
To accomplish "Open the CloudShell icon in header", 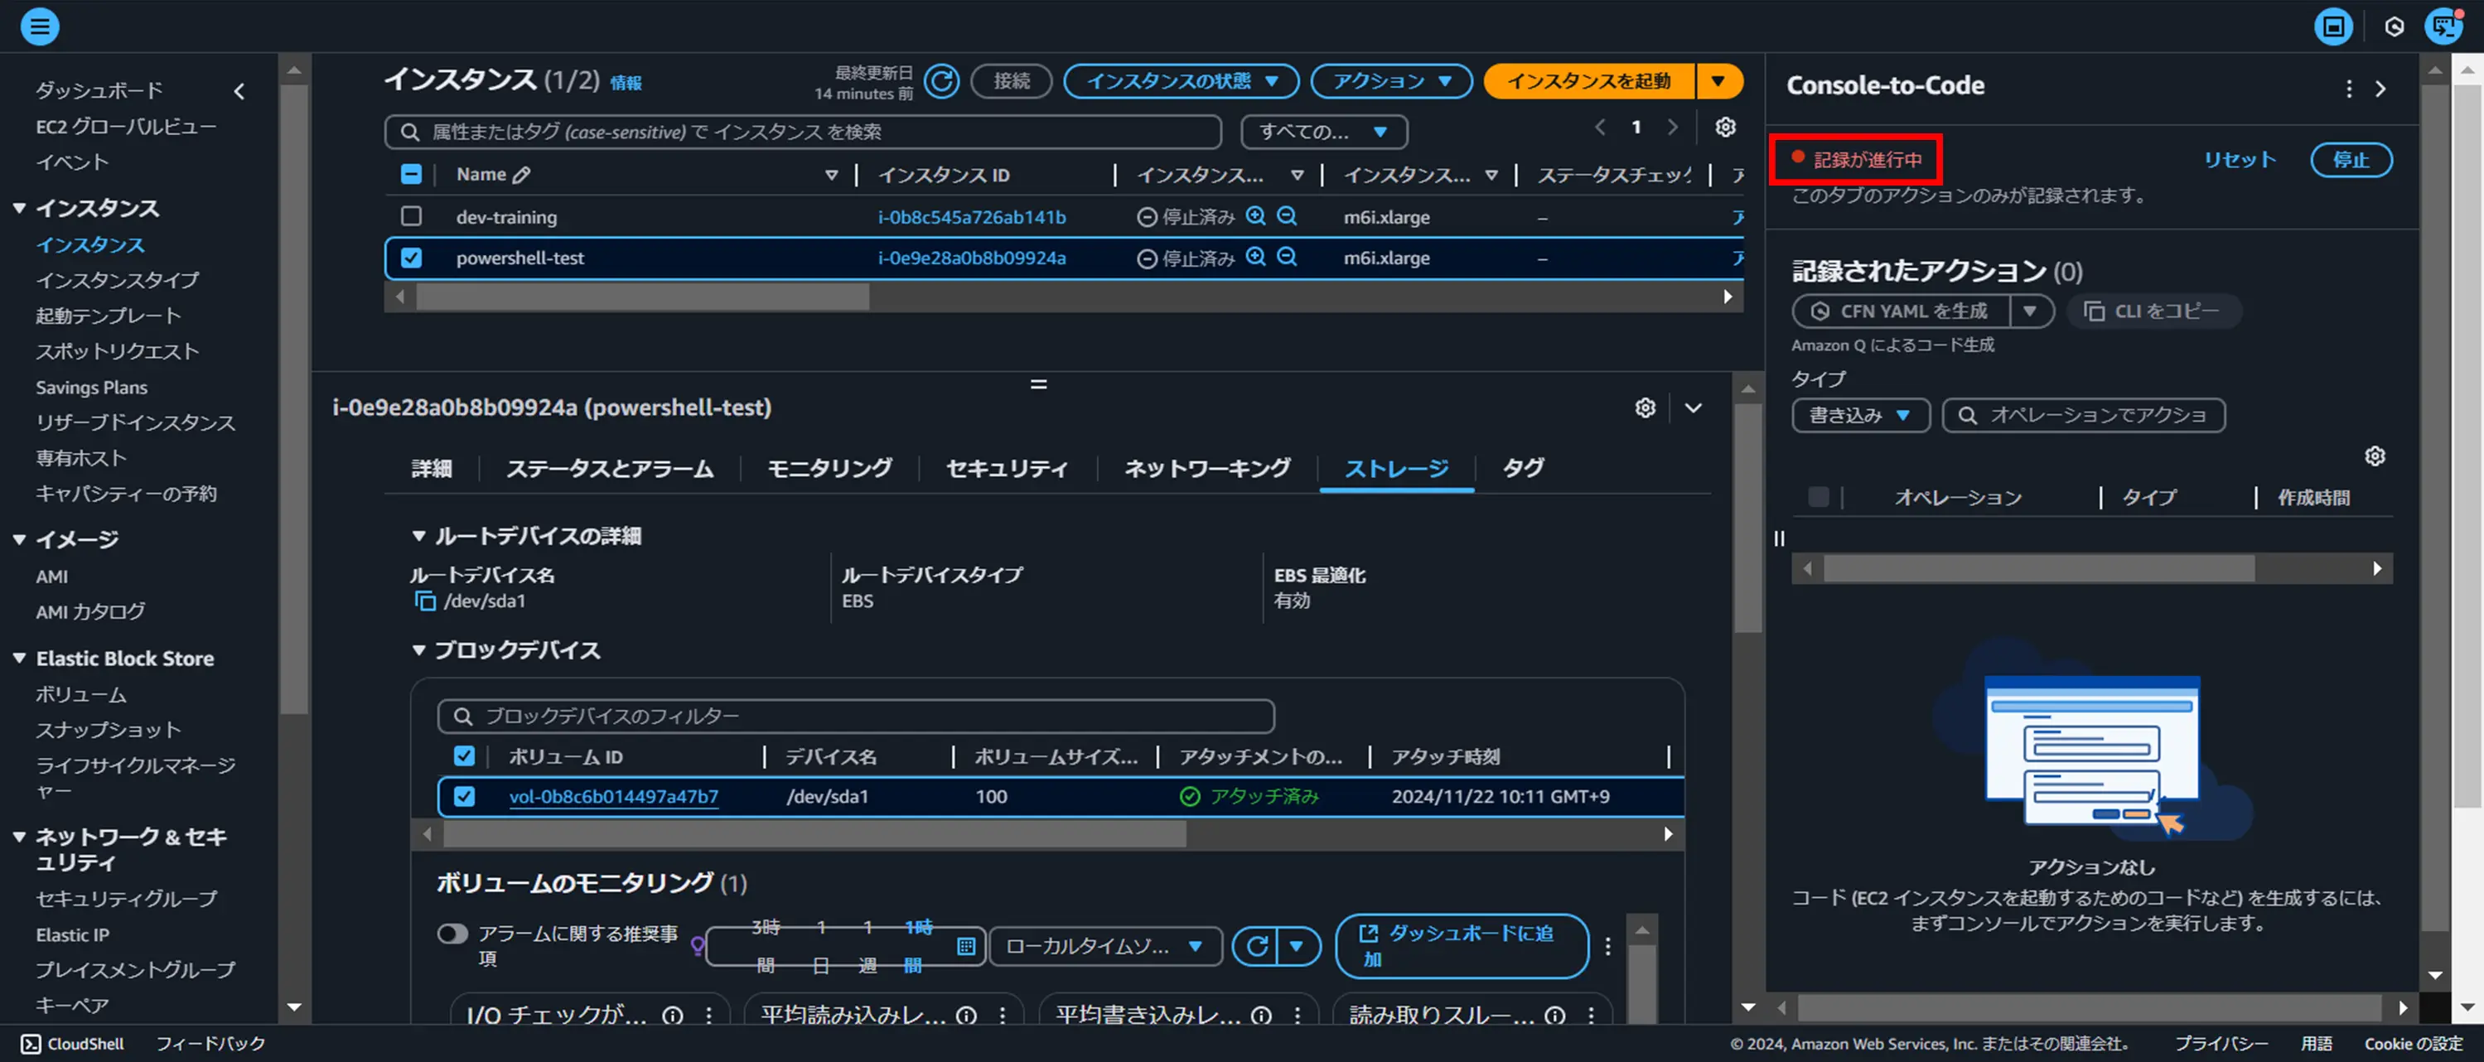I will point(2332,26).
